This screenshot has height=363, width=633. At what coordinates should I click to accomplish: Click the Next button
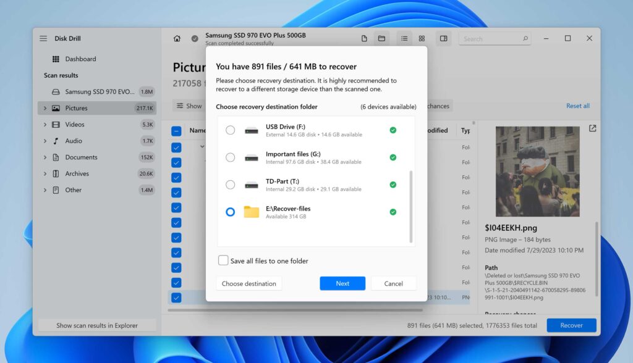(x=342, y=283)
